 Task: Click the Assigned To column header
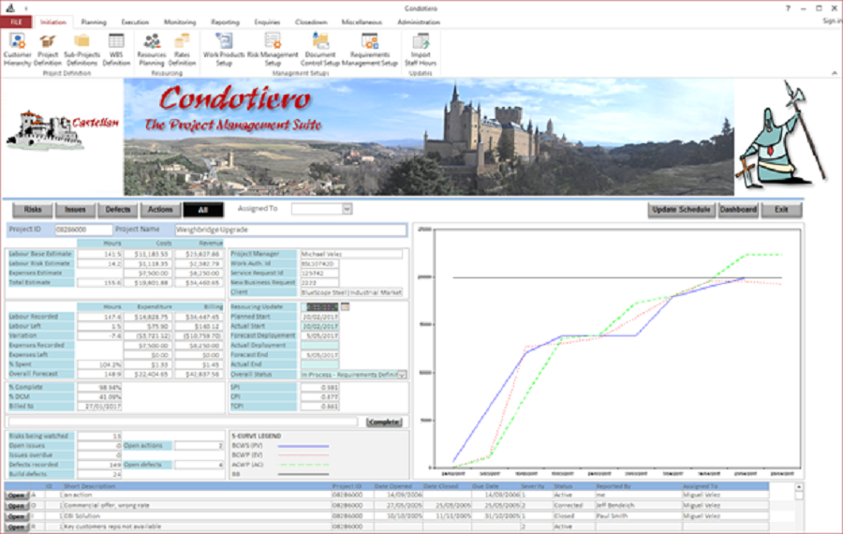click(700, 486)
